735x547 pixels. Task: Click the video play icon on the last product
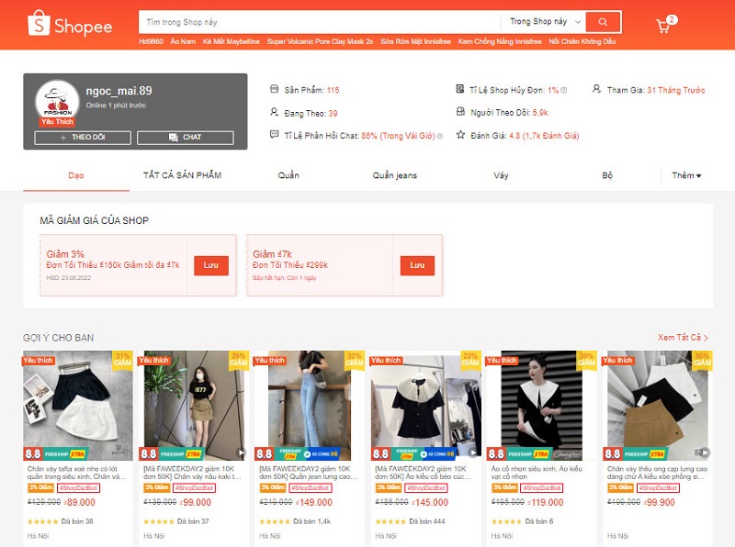point(704,452)
